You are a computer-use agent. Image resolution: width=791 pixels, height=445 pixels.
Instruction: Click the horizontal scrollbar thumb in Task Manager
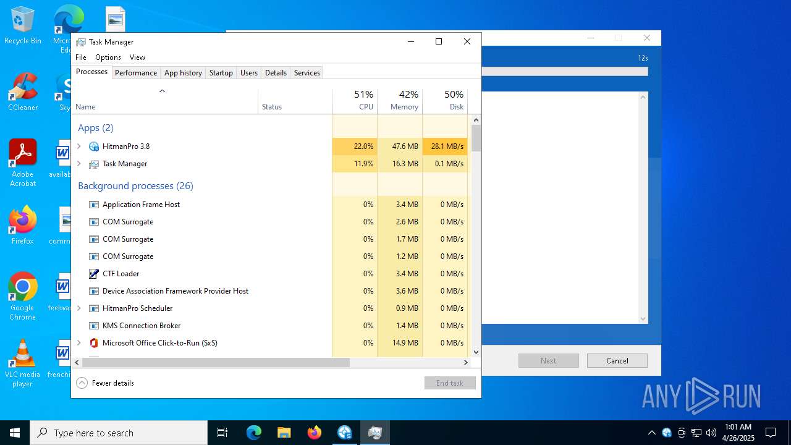216,363
